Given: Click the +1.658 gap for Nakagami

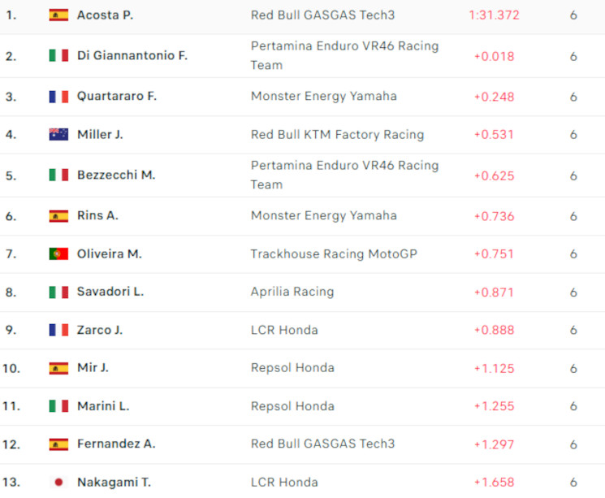Looking at the screenshot, I should tap(494, 483).
